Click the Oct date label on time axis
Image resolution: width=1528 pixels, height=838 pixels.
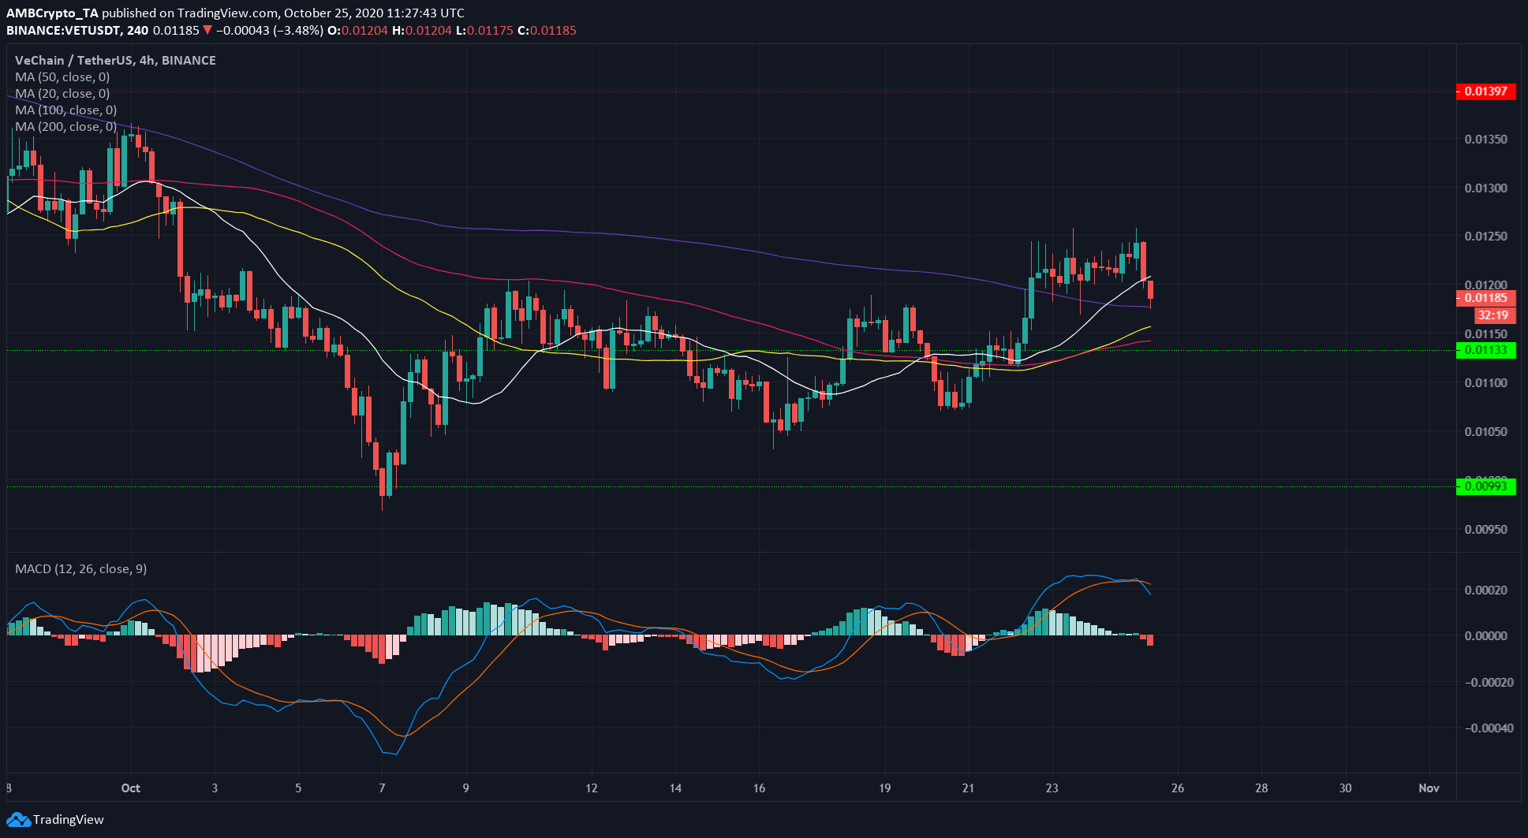131,788
